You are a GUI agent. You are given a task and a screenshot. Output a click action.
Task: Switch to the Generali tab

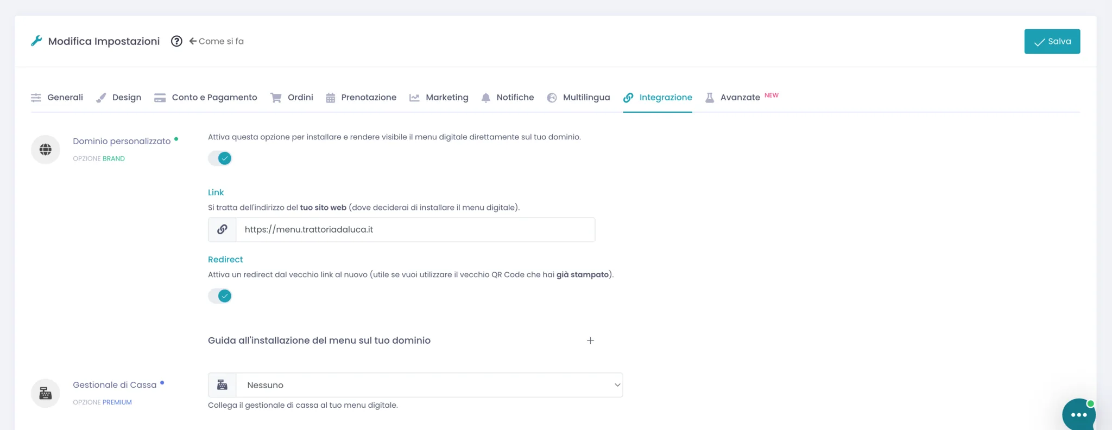click(57, 98)
